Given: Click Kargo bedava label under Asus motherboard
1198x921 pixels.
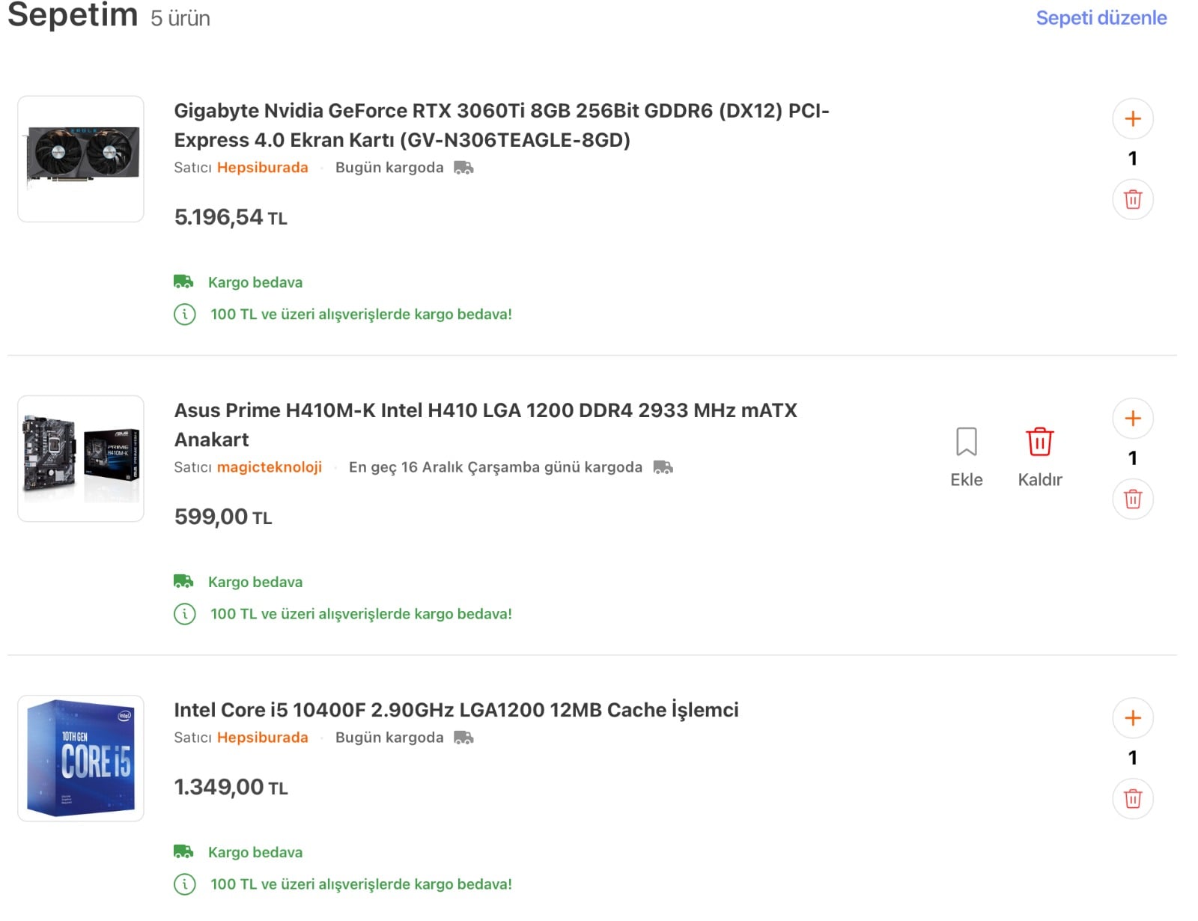Looking at the screenshot, I should pyautogui.click(x=255, y=582).
